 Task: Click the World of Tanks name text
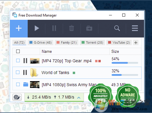click(x=55, y=73)
